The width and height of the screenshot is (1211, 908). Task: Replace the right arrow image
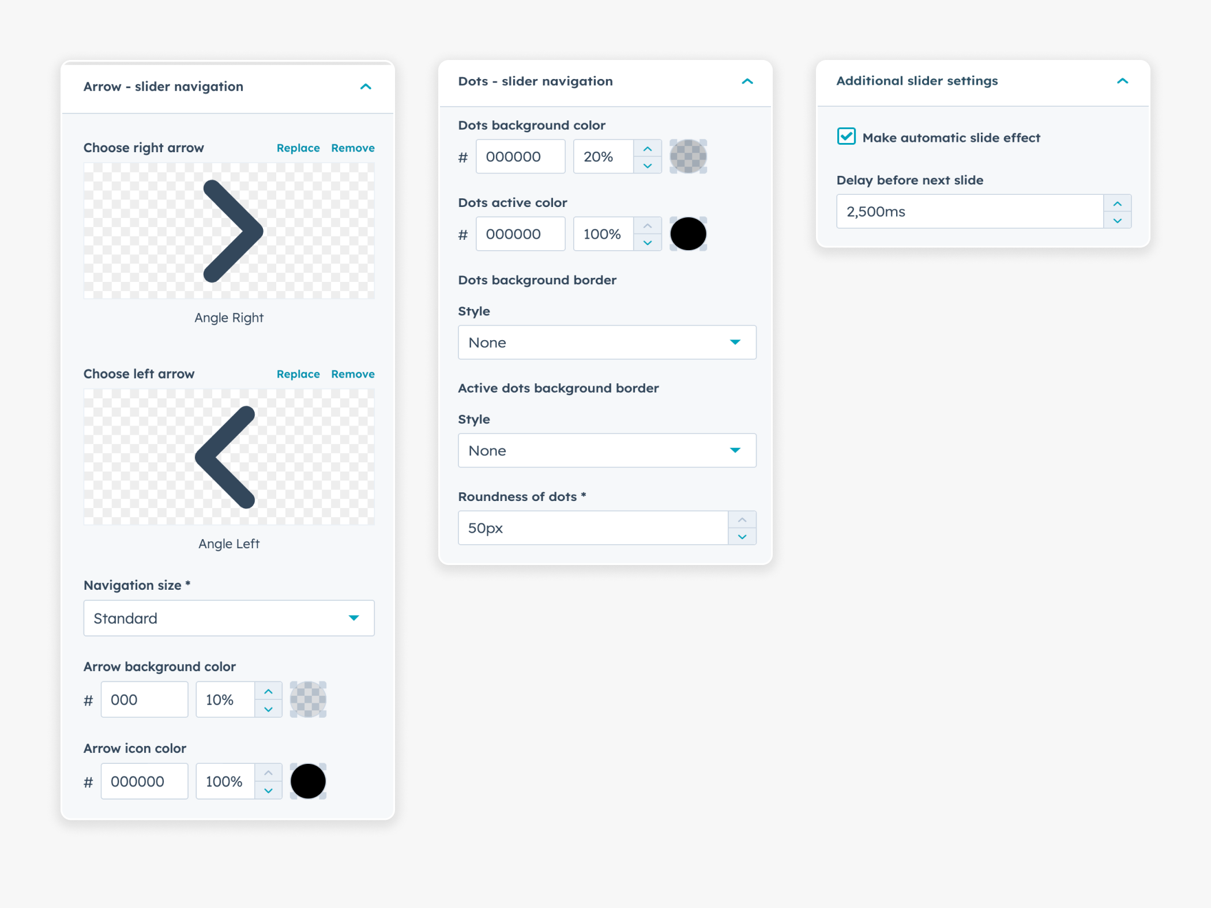[x=298, y=148]
